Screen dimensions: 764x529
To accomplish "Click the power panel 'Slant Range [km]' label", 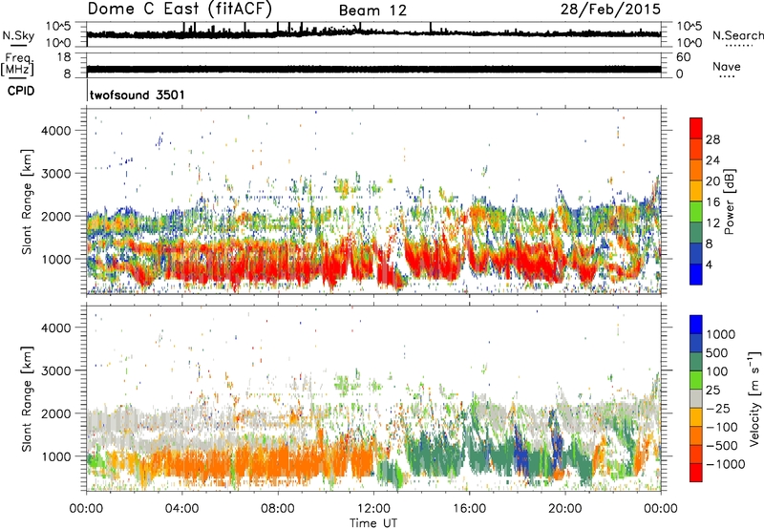I will 27,201.
